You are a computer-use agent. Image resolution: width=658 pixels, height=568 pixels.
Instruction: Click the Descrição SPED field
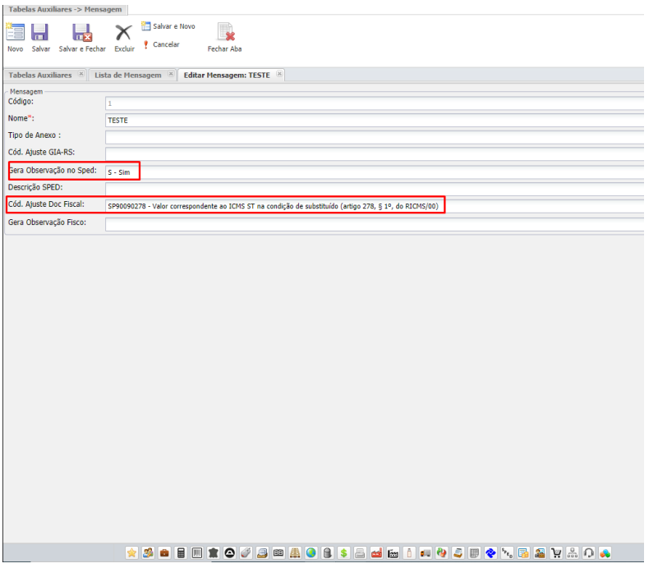pos(375,189)
